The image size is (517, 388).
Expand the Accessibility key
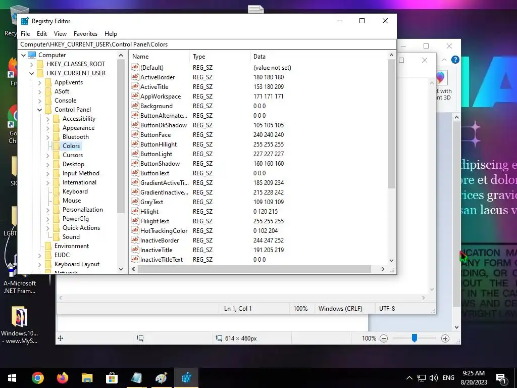click(x=48, y=119)
